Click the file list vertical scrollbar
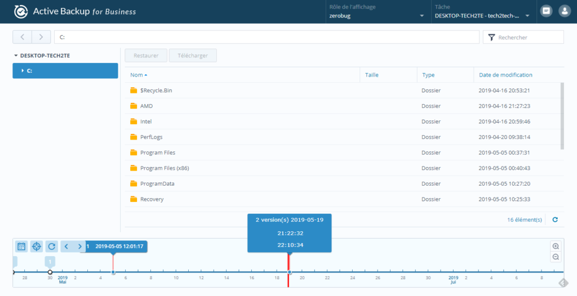The height and width of the screenshot is (296, 577). 562,116
